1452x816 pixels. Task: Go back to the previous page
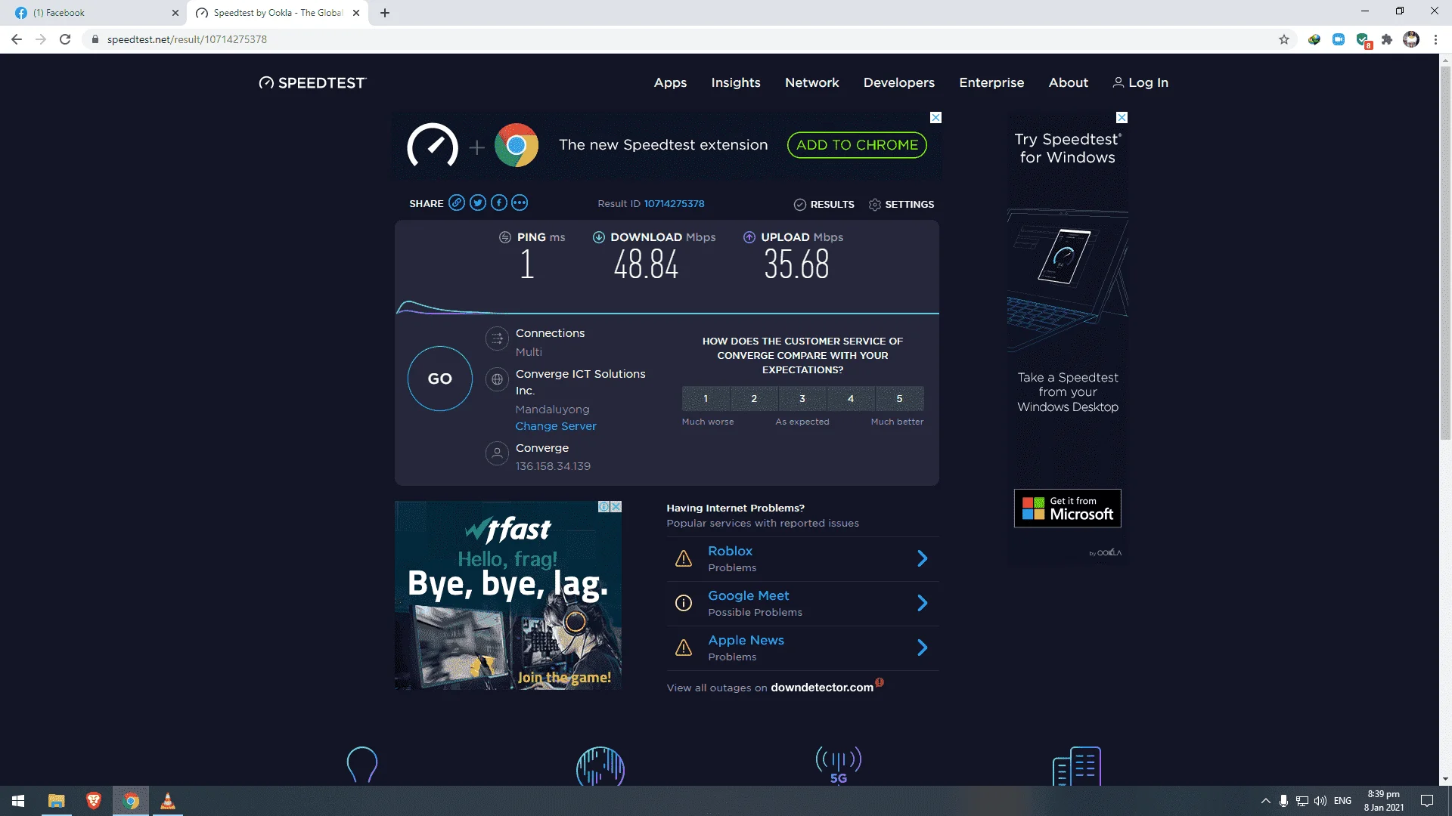pos(17,39)
